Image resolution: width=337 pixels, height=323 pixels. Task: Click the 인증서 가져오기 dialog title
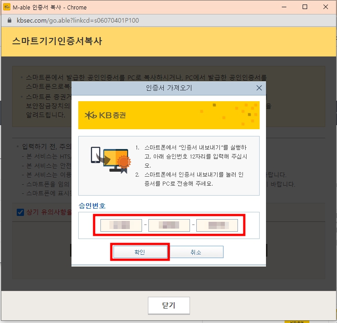169,88
